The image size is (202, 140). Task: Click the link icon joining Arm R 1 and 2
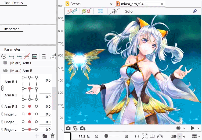point(2,88)
